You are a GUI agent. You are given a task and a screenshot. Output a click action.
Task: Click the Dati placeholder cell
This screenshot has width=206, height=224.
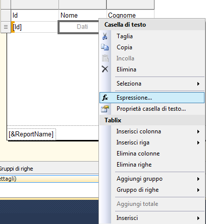[x=79, y=27]
